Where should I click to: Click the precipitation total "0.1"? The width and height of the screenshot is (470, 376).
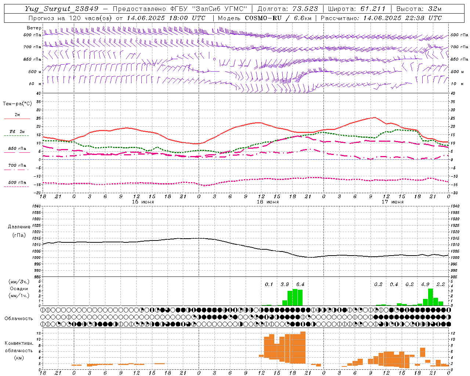(x=269, y=284)
